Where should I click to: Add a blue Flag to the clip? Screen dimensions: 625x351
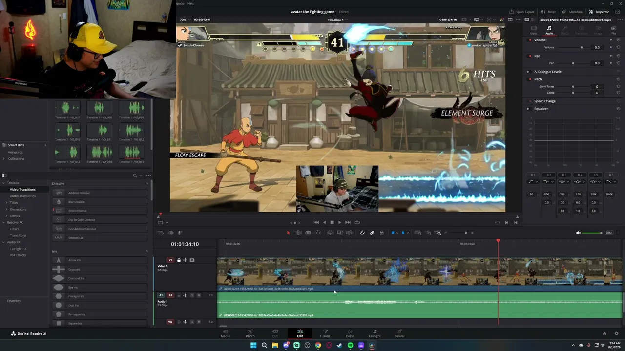click(393, 233)
